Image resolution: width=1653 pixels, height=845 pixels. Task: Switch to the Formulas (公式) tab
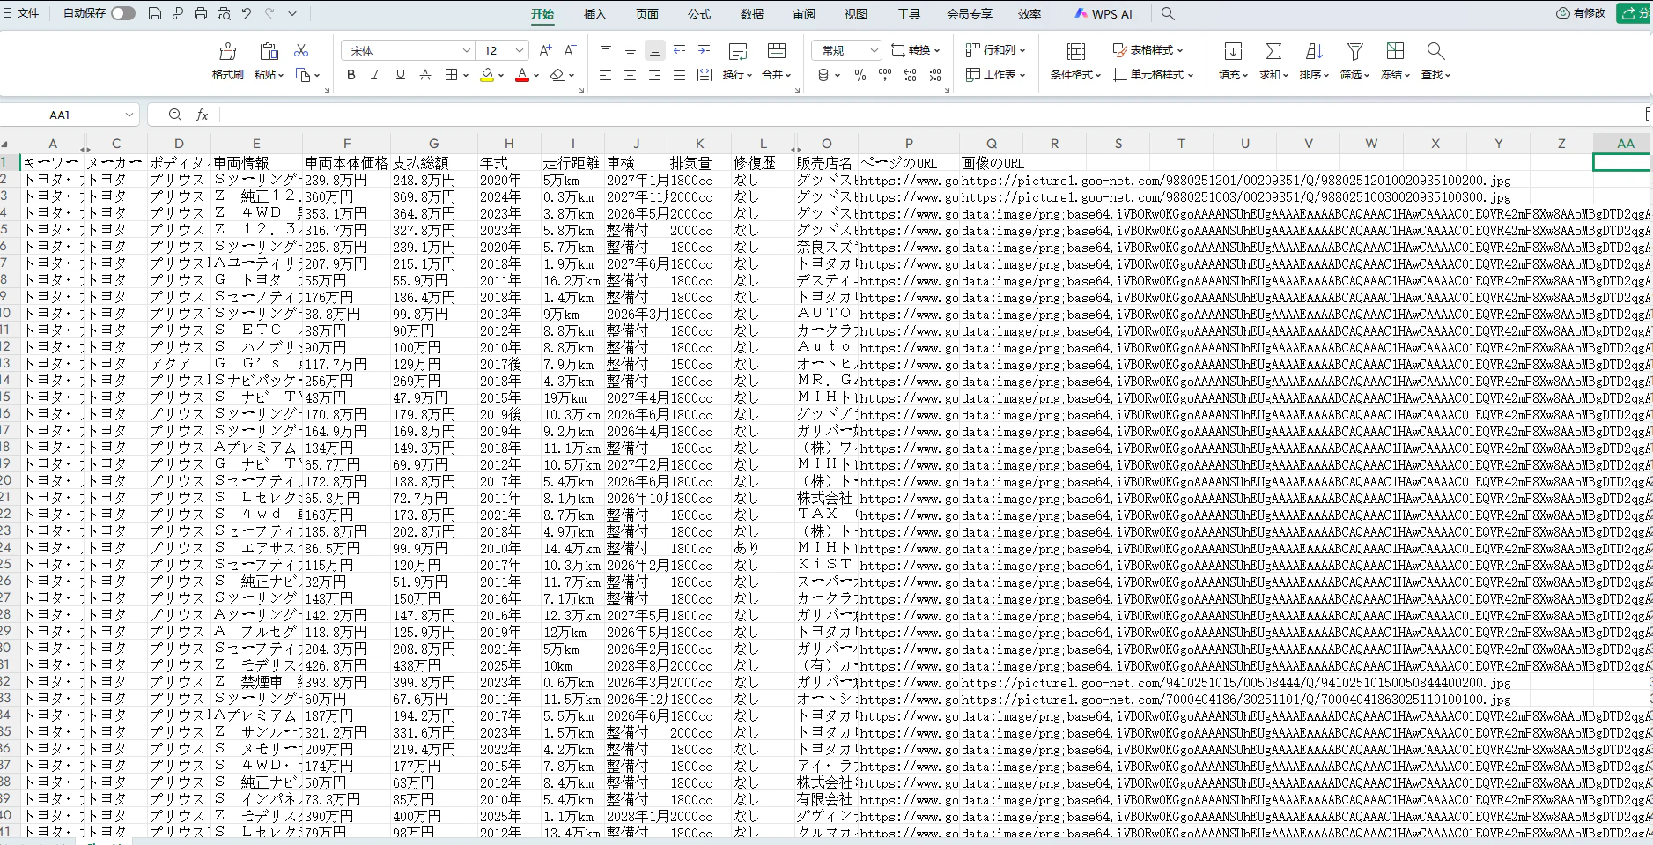[x=699, y=14]
